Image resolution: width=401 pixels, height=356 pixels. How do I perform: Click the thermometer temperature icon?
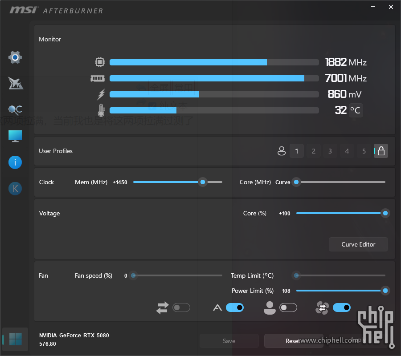(x=101, y=110)
